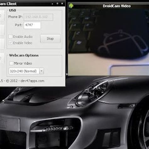This screenshot has width=149, height=149.
Task: Close the DroidCam Client window
Action: (x=62, y=4)
